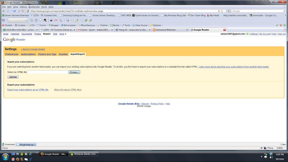This screenshot has height=162, width=288.
Task: Expand the 'more' Google services dropdown
Action: 63,34
